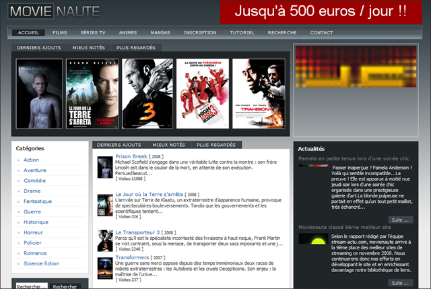Open Le Jour où la Terre s'arrêta poster
Screen dimensions: 431x289
(92, 94)
